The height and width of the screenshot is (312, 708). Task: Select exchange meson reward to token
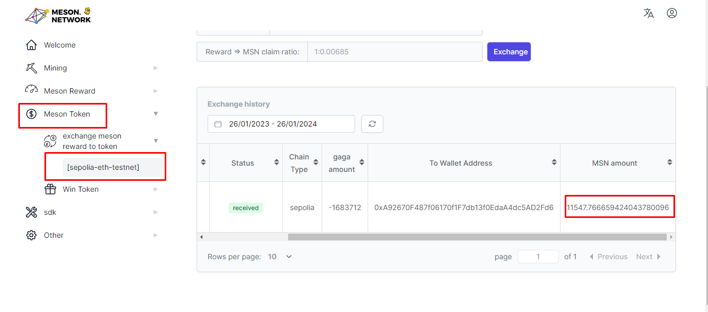pyautogui.click(x=92, y=141)
